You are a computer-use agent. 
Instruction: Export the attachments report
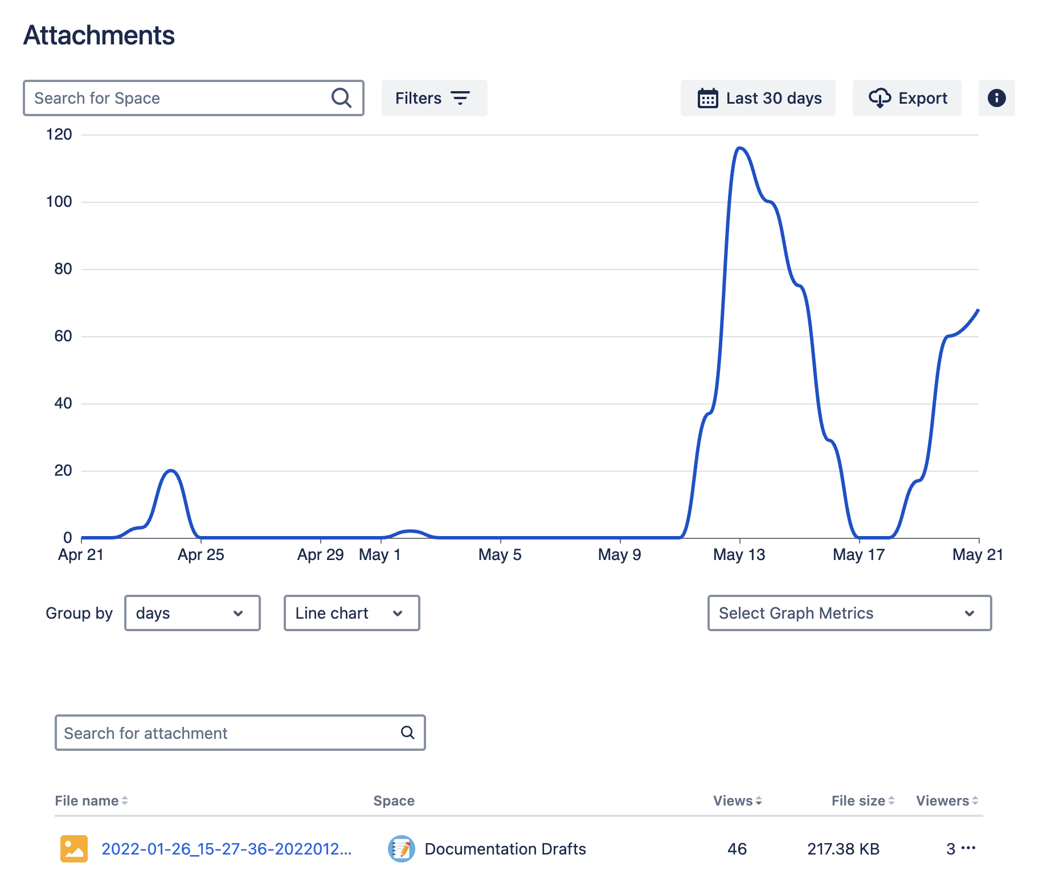907,98
